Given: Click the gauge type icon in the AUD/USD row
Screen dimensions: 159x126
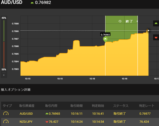Looking at the screenshot, I should tap(6, 113).
